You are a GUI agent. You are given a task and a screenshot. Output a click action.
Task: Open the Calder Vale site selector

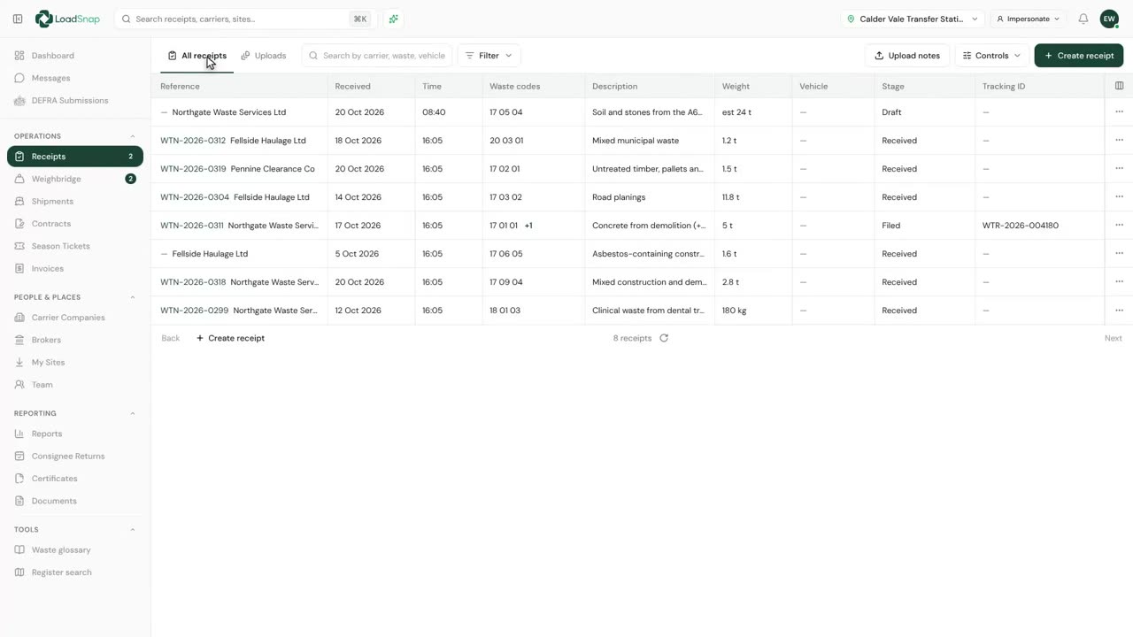913,19
